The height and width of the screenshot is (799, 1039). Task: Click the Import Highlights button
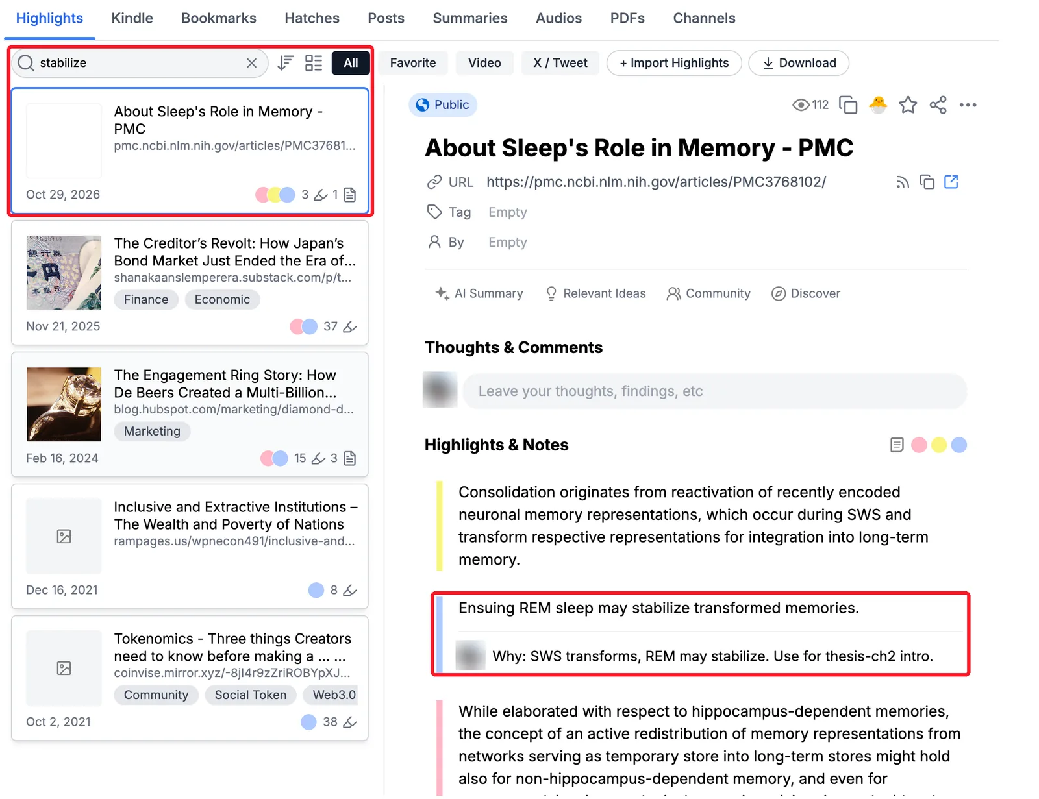coord(674,63)
